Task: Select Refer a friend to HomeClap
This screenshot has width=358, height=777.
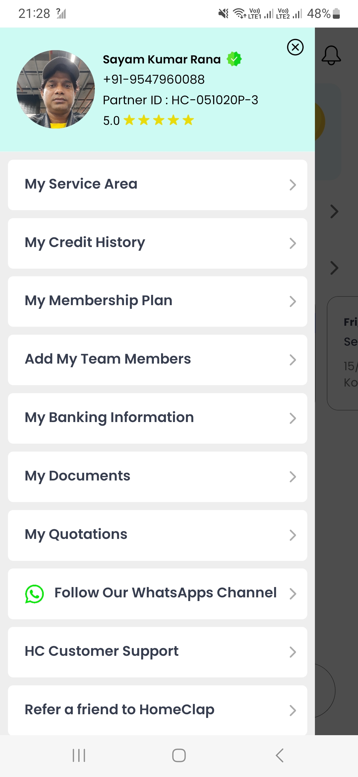Action: [157, 710]
